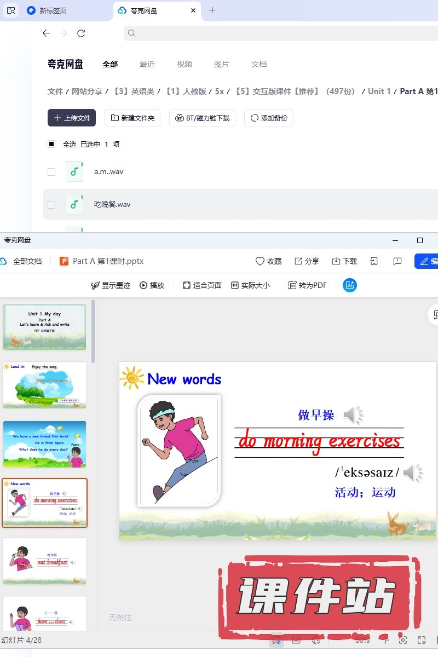Click the save-to-drive icon right of 下载
The width and height of the screenshot is (438, 657).
click(374, 261)
